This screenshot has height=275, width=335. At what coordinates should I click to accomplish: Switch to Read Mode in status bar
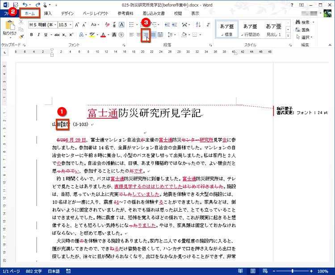[x=240, y=271]
